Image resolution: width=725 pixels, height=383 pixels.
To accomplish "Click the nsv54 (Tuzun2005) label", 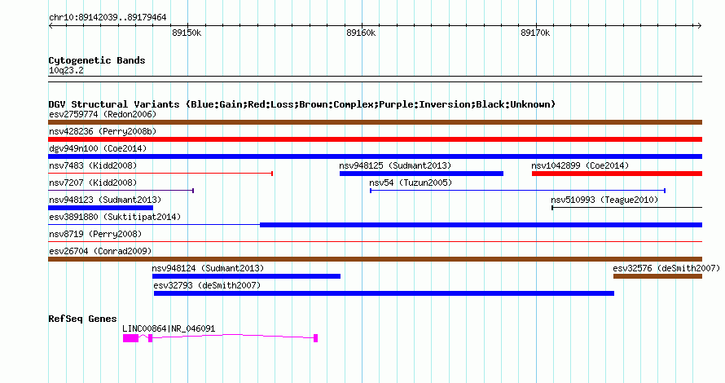I will pyautogui.click(x=411, y=183).
